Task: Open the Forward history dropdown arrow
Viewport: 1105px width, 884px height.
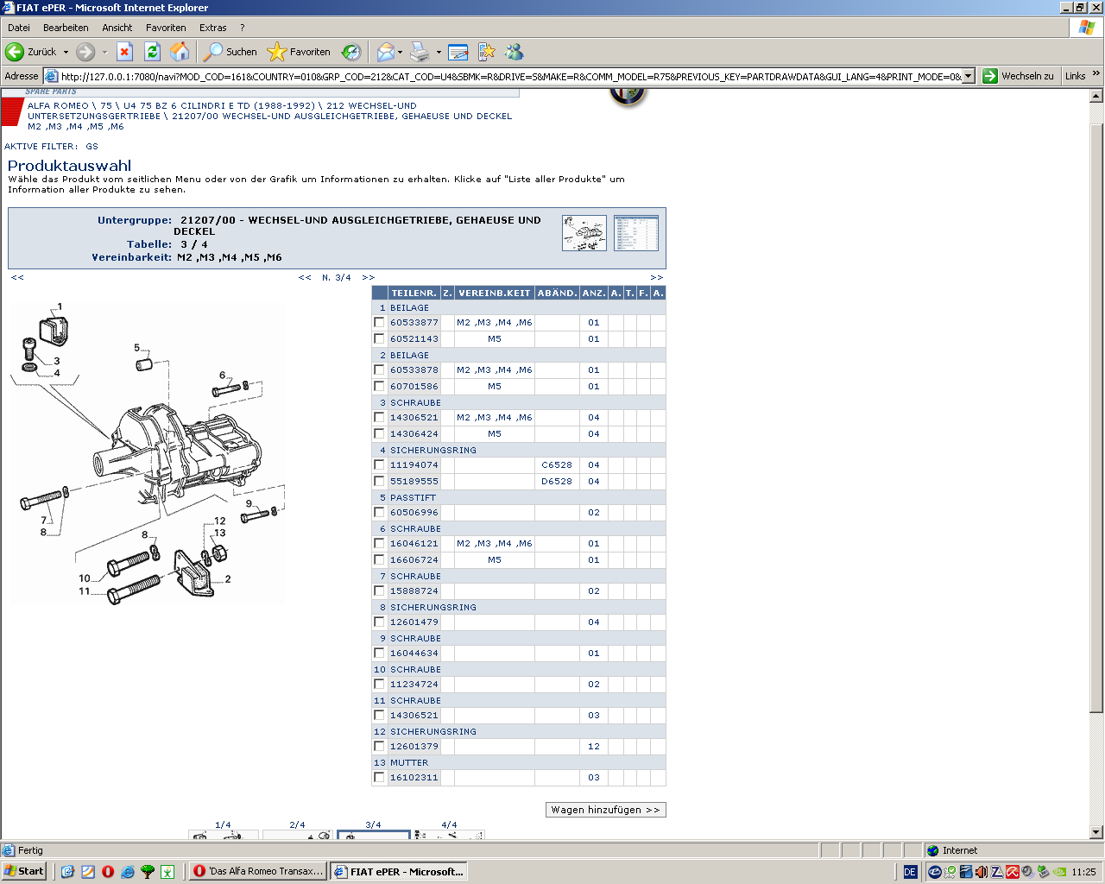Action: click(104, 52)
